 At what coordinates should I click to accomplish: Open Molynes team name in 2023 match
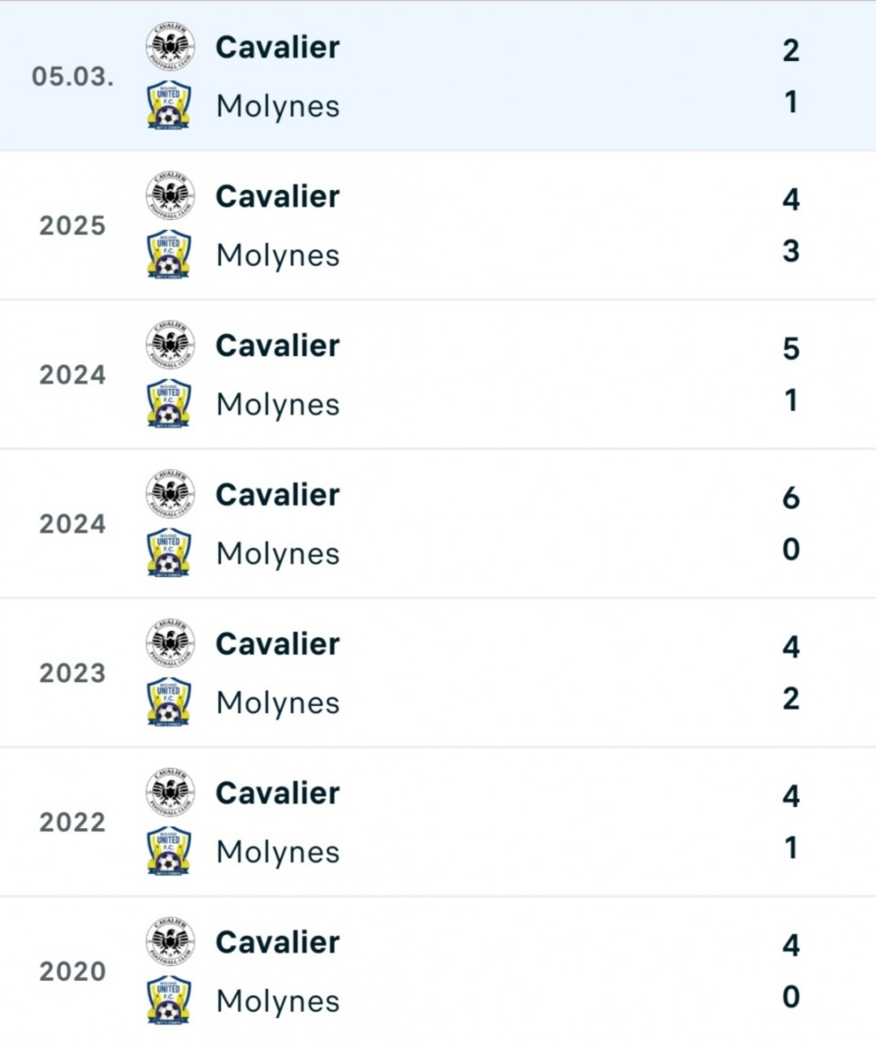pos(277,703)
